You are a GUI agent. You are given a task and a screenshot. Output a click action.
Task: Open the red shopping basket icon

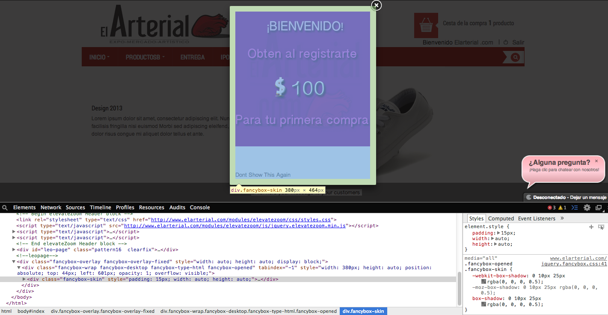[426, 25]
